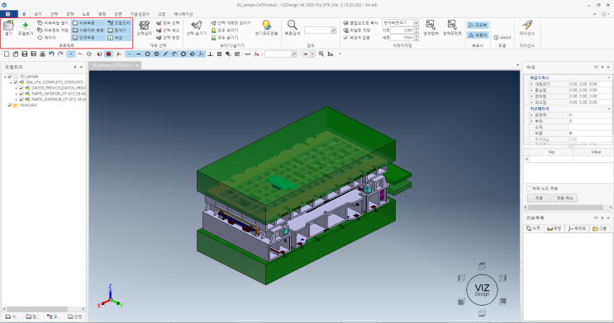Open the document tab list dropdown arrow

point(517,65)
